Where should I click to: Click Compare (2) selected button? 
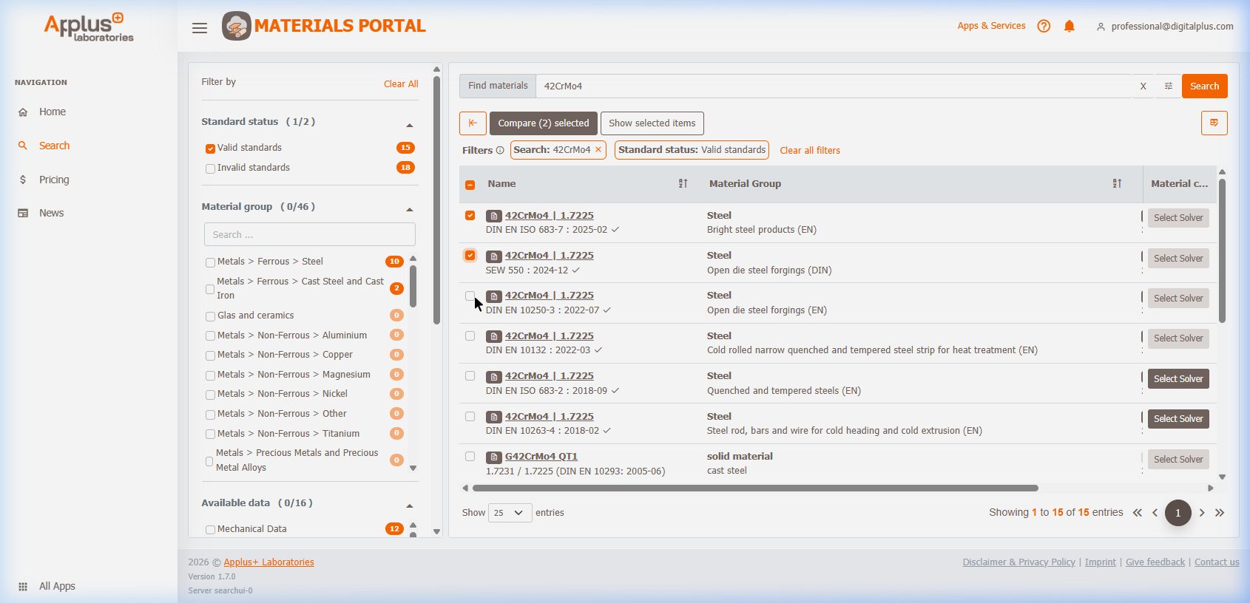[x=543, y=123]
